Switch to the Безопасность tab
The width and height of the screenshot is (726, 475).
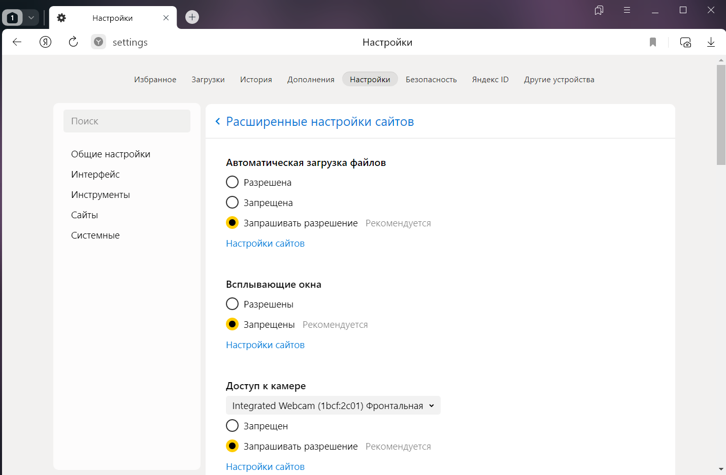point(431,80)
